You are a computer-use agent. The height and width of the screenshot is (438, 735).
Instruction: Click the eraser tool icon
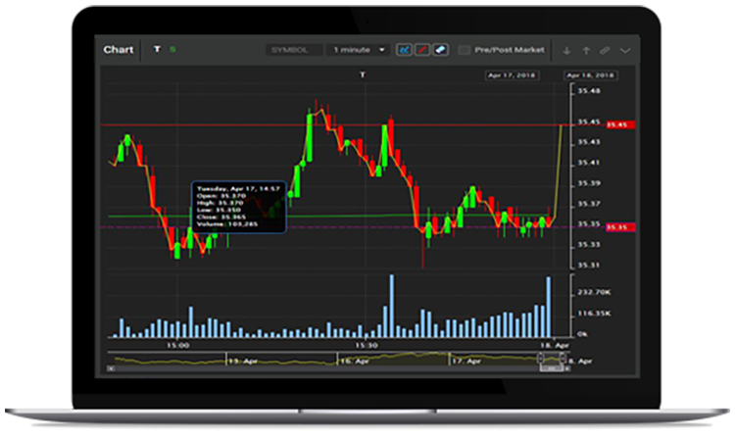click(x=440, y=49)
